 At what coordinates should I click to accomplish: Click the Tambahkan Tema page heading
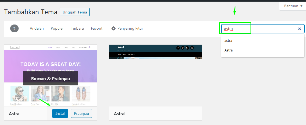pos(31,12)
